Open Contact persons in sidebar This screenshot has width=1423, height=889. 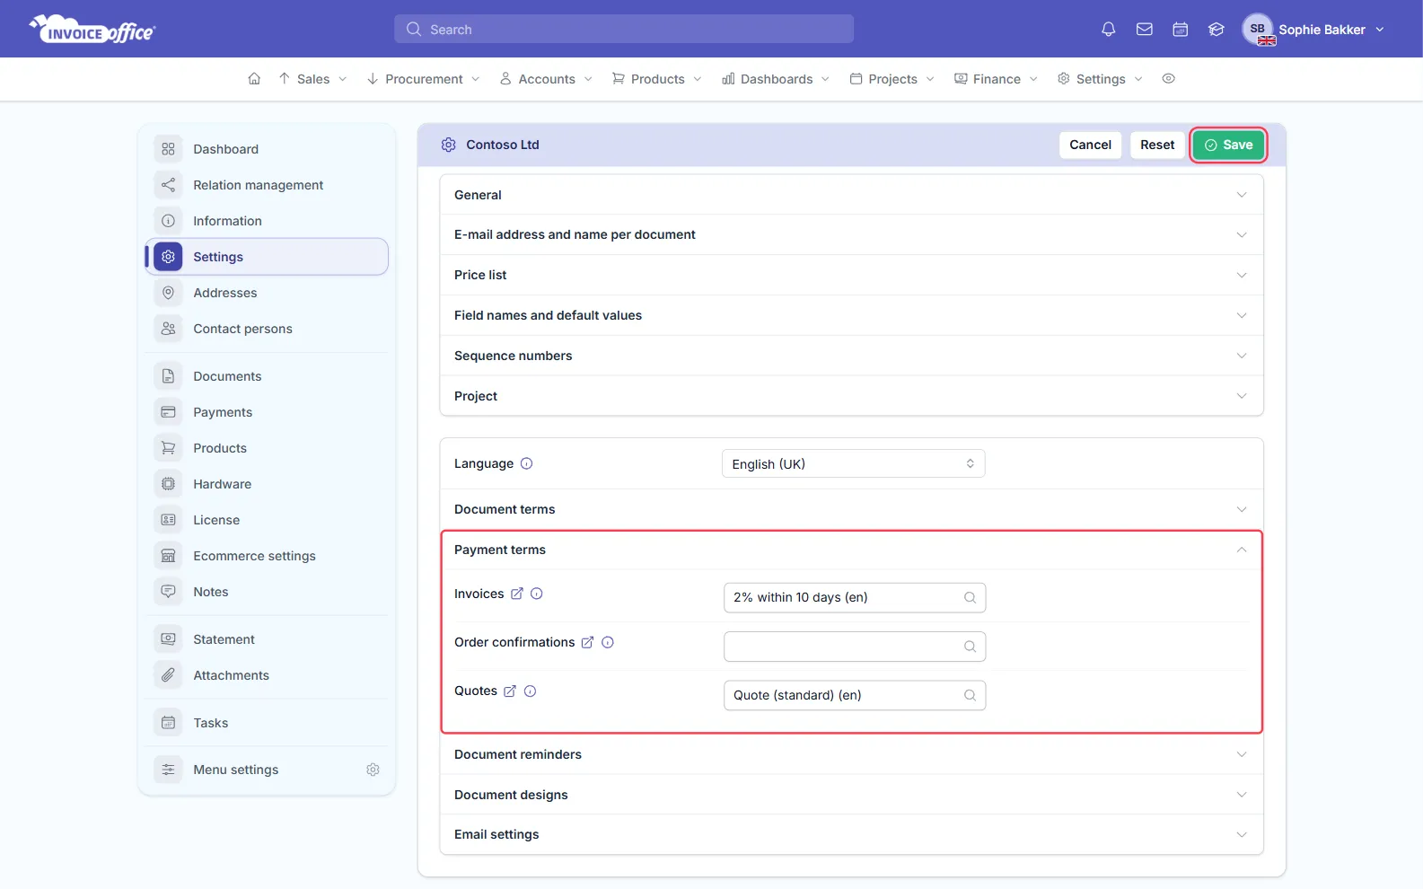tap(267, 329)
